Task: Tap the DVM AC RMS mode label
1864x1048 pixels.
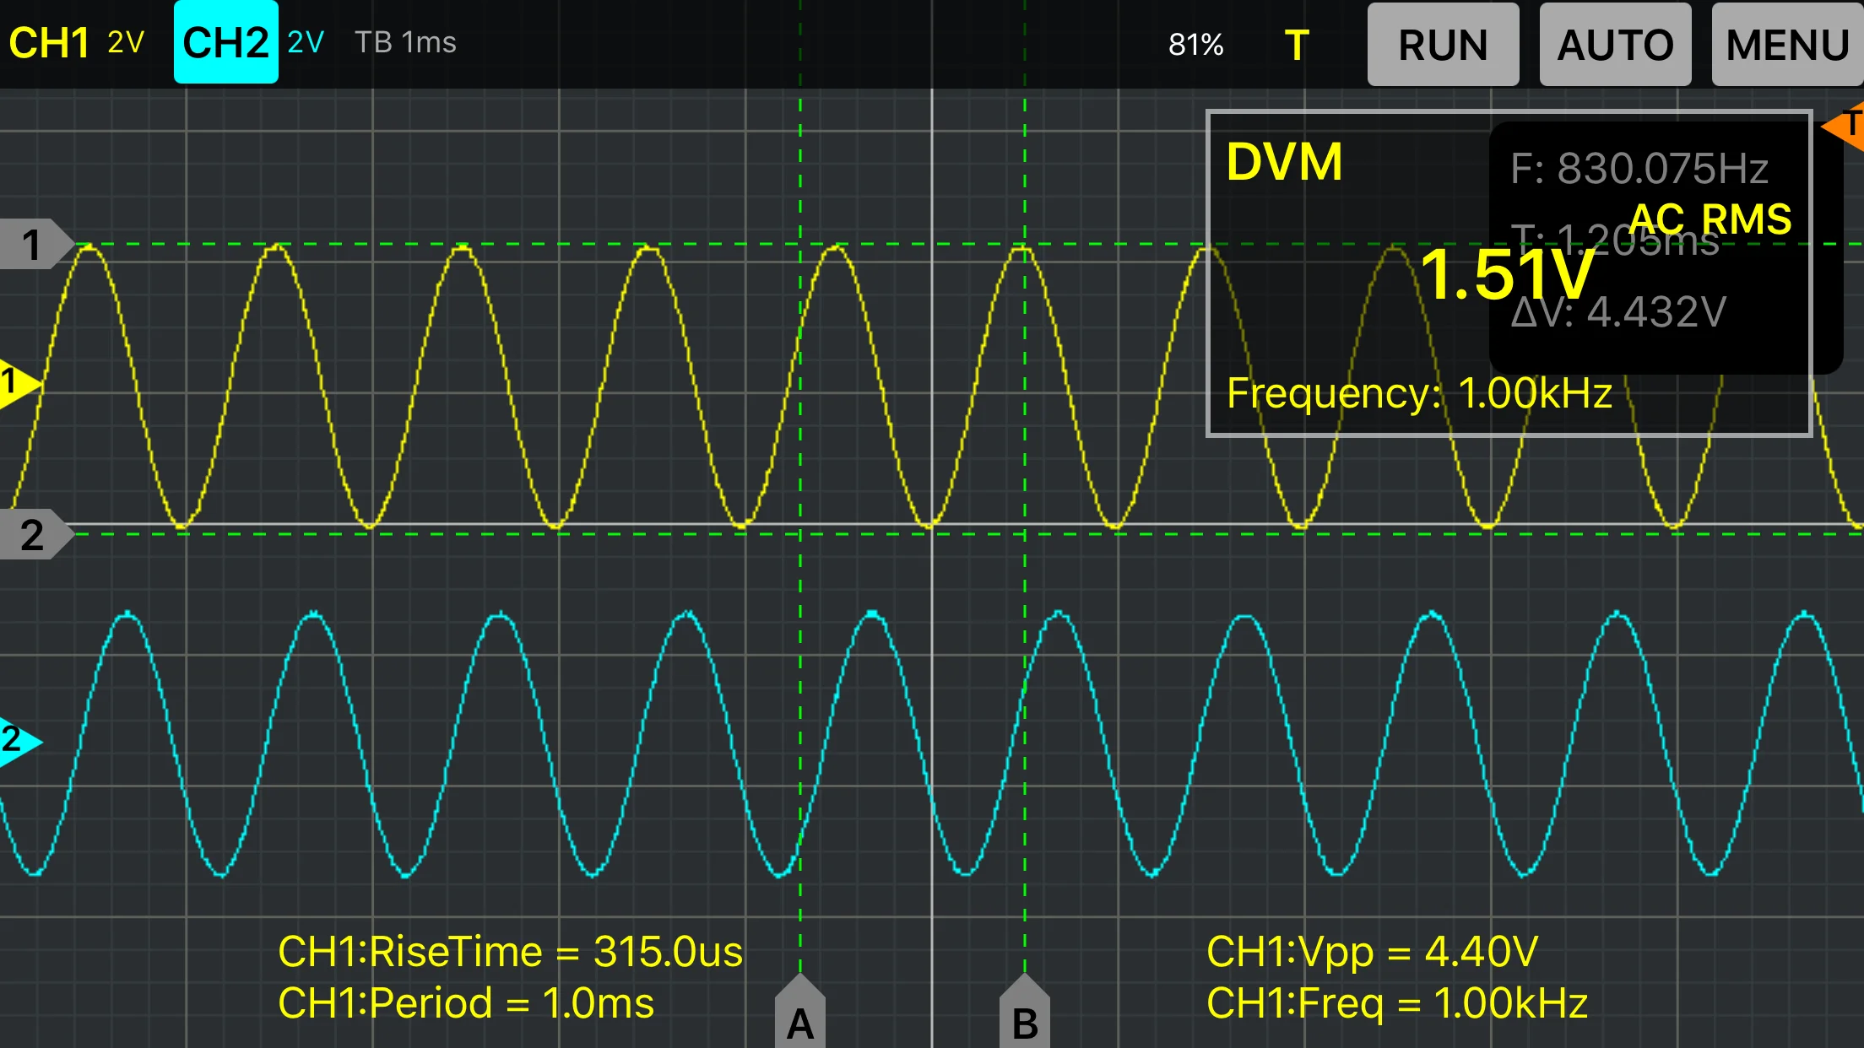Action: pos(1710,219)
